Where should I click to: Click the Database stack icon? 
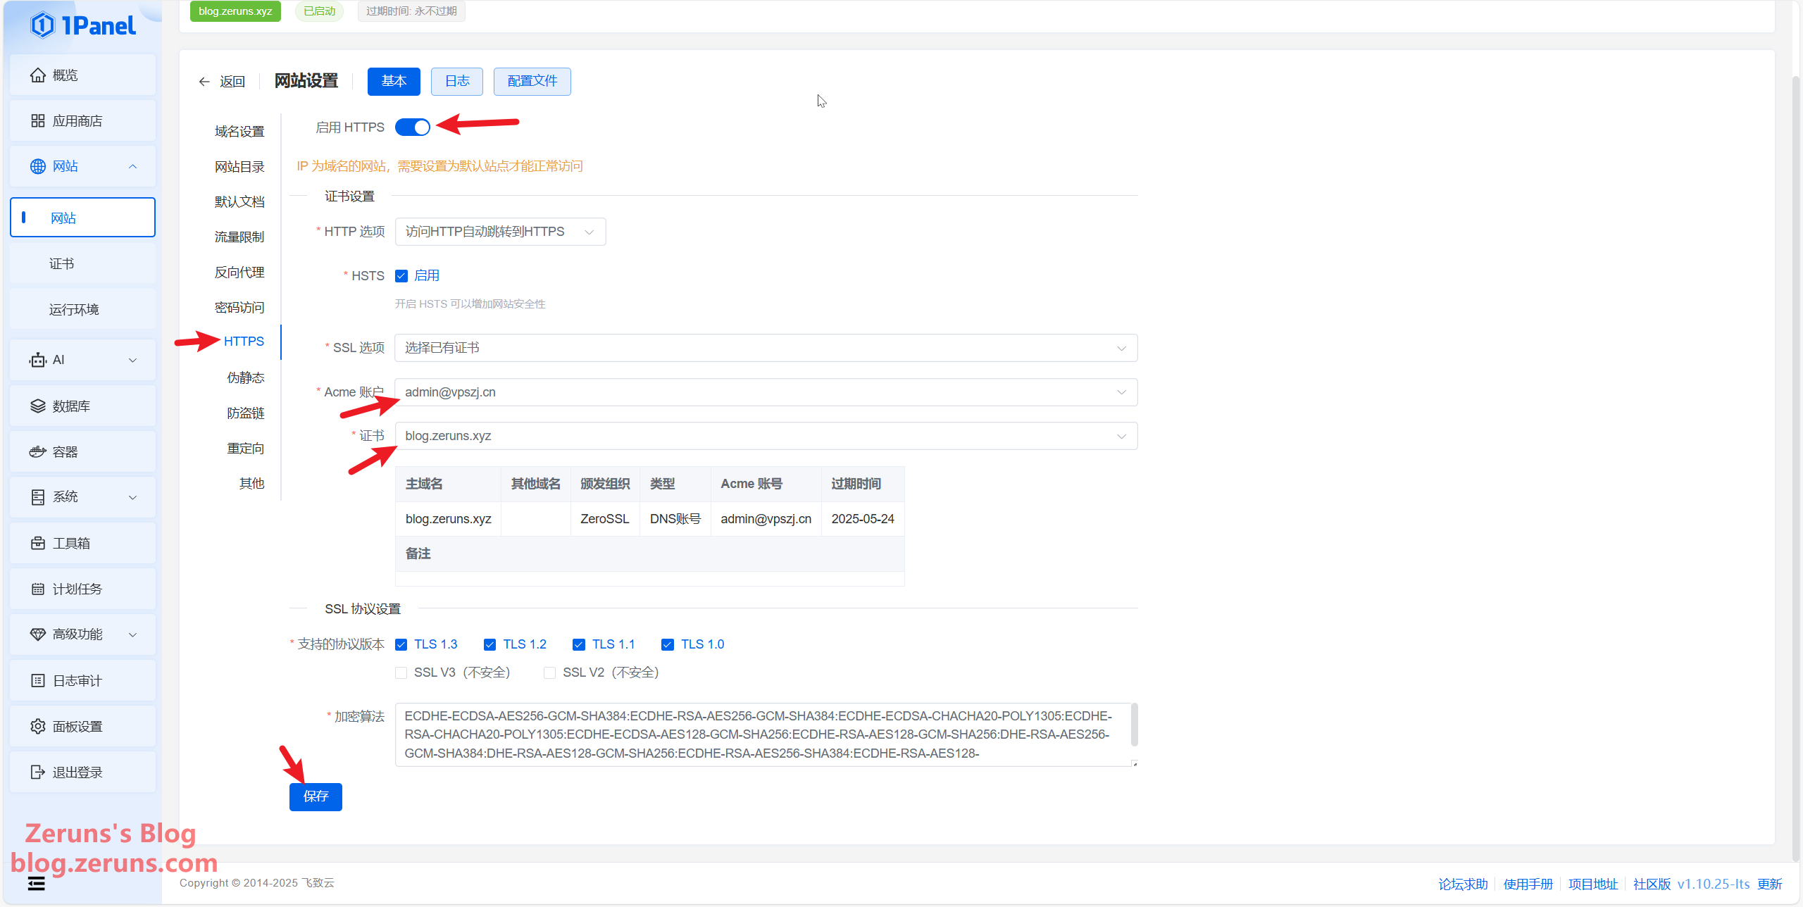(38, 406)
